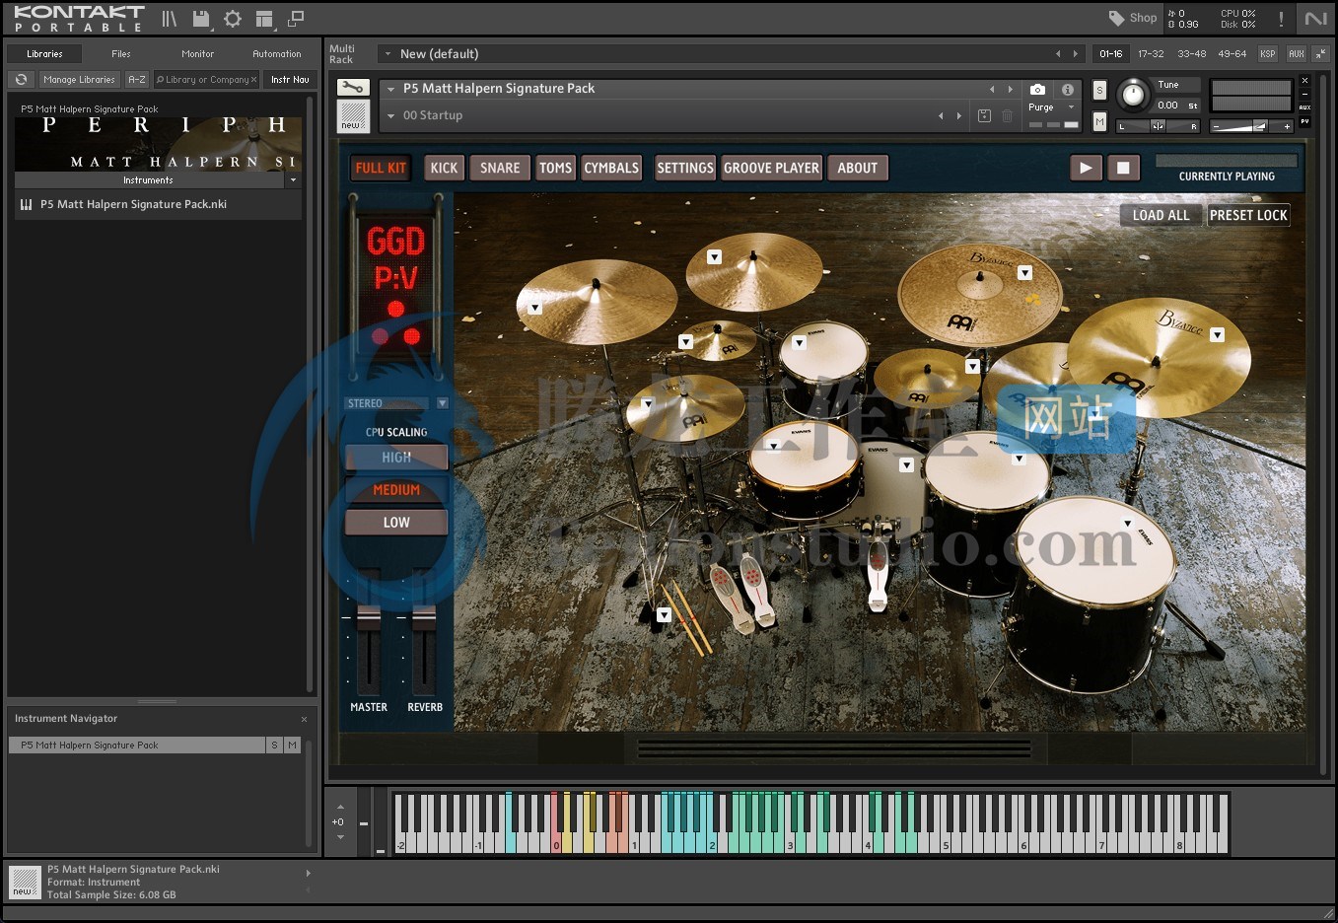The width and height of the screenshot is (1338, 923).
Task: Open dropdown on the drumsticks
Action: [665, 615]
